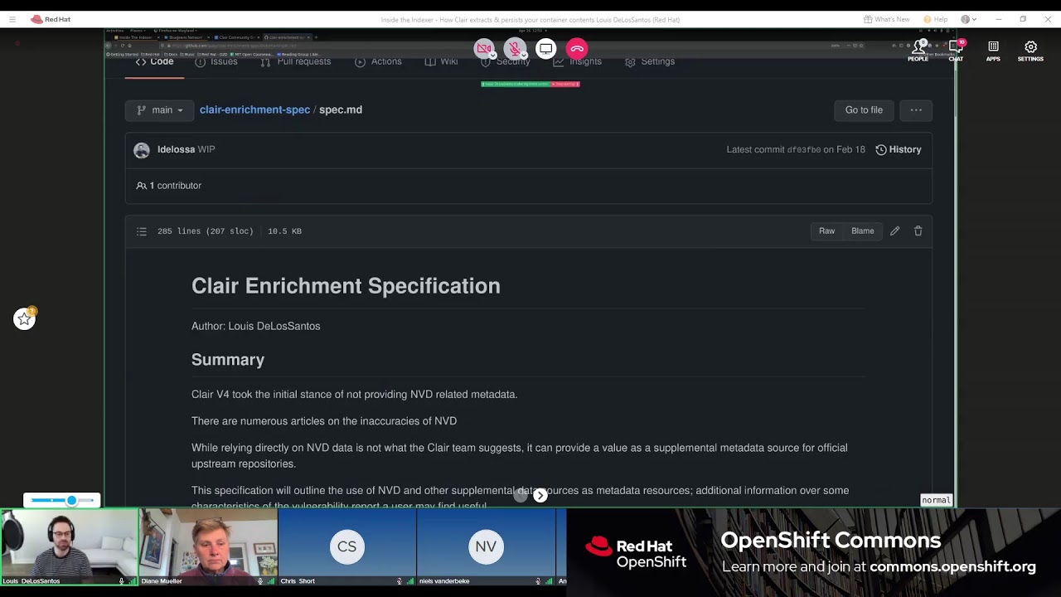End the call with red hang-up button

pos(577,49)
